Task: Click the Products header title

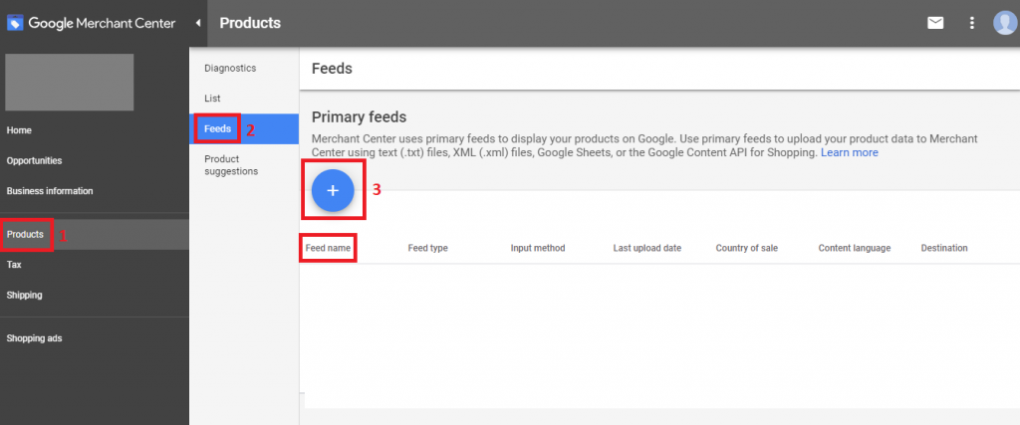Action: pos(250,24)
